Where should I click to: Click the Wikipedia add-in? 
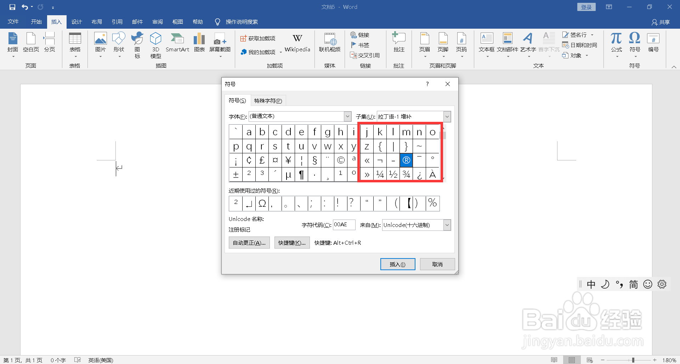297,43
